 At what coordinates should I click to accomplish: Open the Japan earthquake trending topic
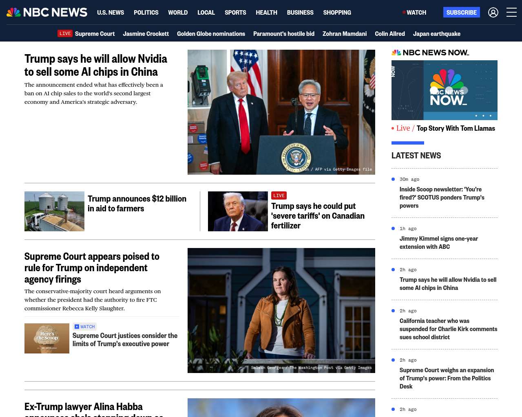tap(436, 34)
